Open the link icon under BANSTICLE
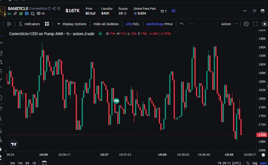Screen dimensions: 268x165 tap(15, 13)
